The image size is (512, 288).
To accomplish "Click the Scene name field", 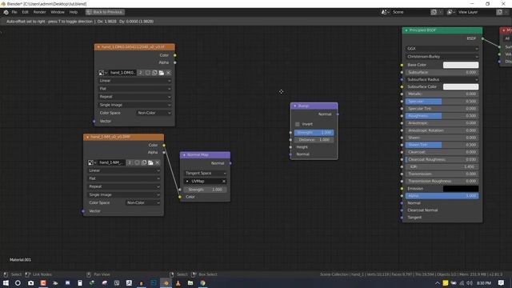I will tap(410, 12).
